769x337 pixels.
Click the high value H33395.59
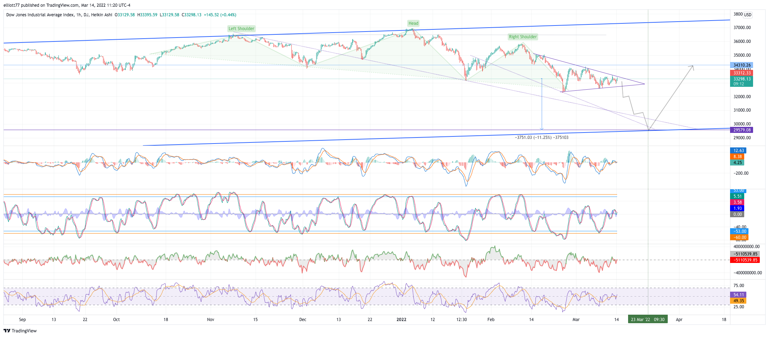147,15
